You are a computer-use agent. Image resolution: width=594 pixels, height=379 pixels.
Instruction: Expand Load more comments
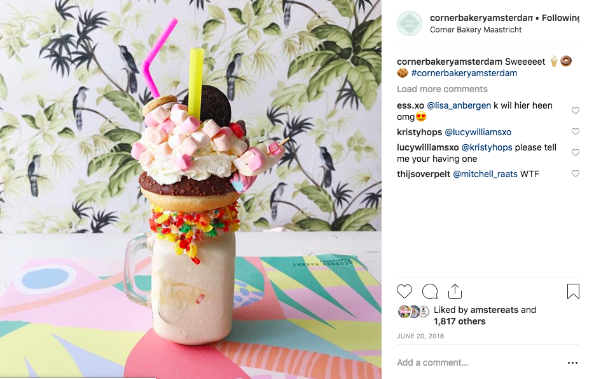coord(442,89)
